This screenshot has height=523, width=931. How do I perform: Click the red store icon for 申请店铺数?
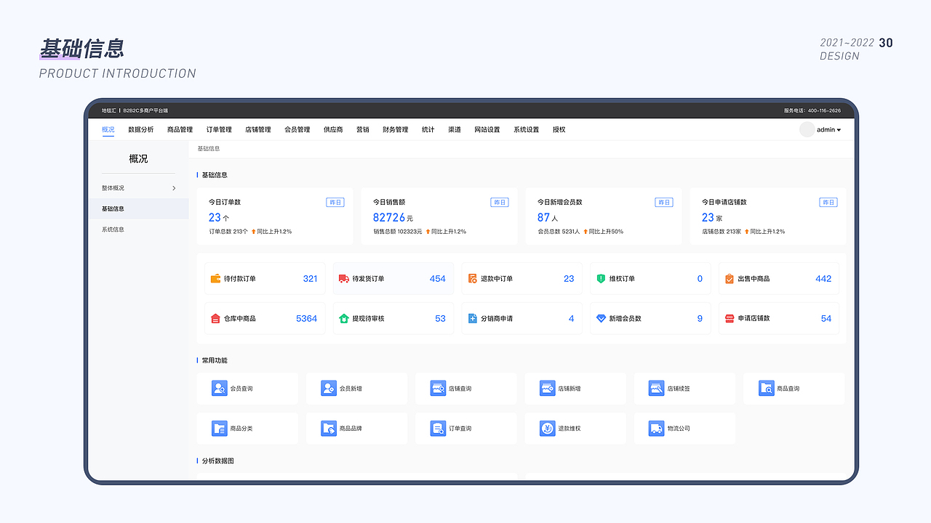pyautogui.click(x=730, y=318)
